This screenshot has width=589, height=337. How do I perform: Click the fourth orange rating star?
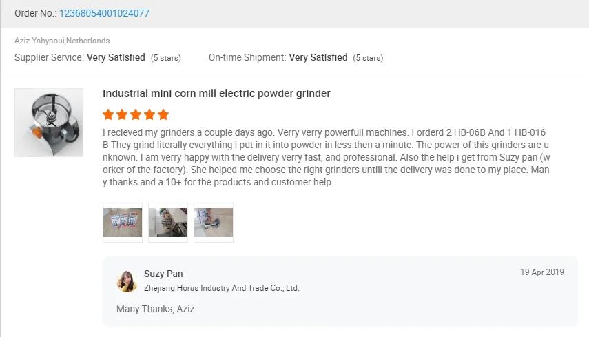[149, 114]
